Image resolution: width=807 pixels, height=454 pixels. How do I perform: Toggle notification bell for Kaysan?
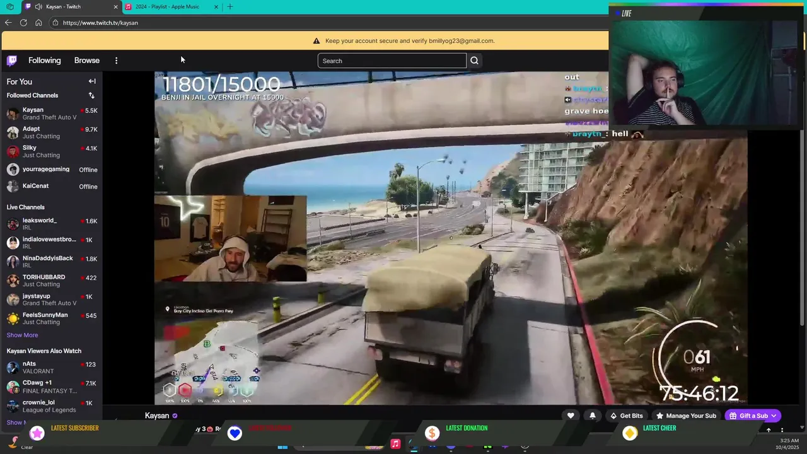[x=593, y=416]
